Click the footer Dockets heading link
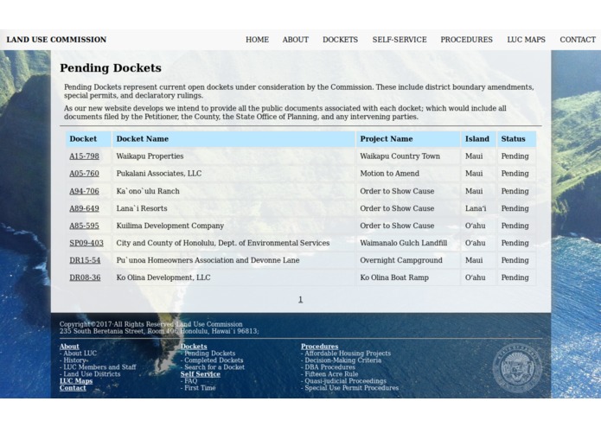This screenshot has height=427, width=601. pos(194,347)
